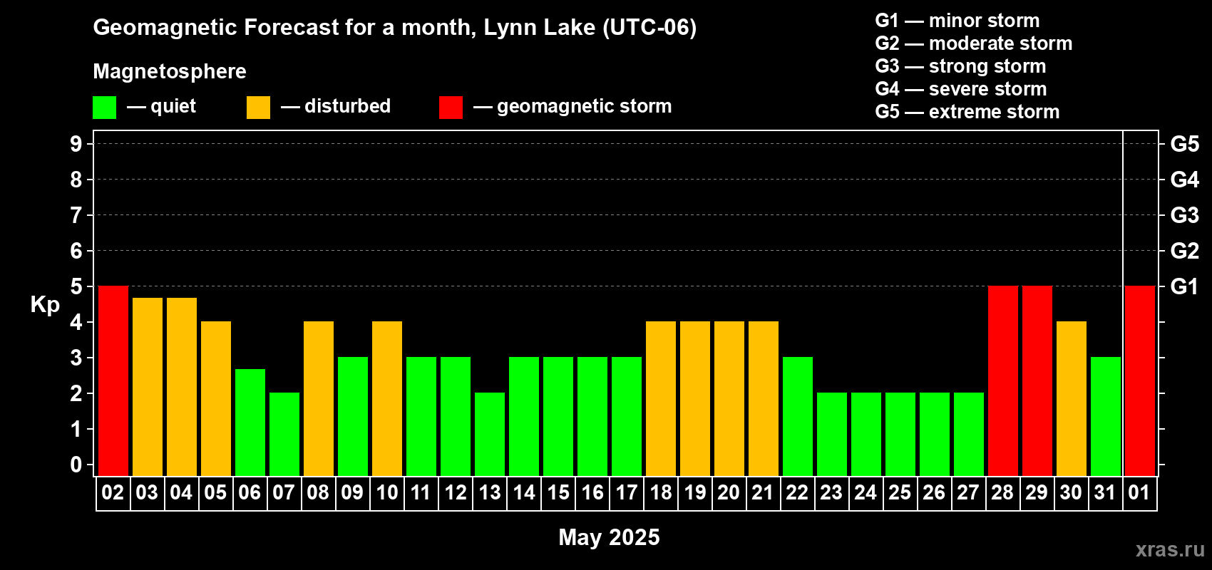Click the green bar for May 31

(1106, 416)
